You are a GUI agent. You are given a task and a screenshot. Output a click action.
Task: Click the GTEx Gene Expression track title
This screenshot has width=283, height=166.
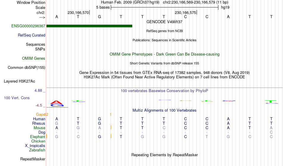tap(164, 73)
